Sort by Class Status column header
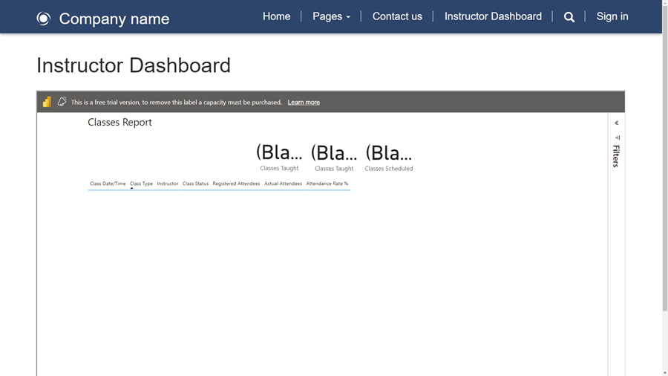Viewport: 668px width, 376px height. [195, 184]
